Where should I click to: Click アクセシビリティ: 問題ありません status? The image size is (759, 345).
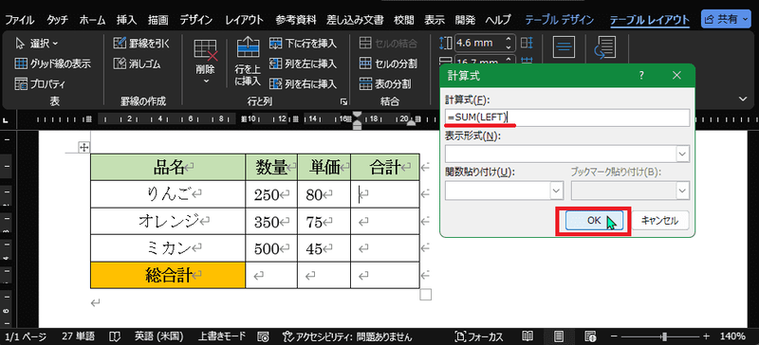pos(347,336)
